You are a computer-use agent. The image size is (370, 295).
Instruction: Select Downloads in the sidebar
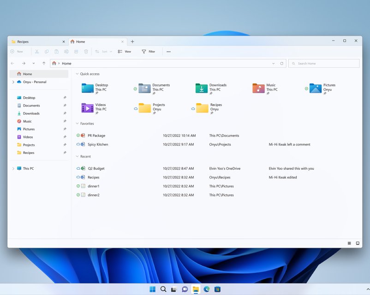tap(39, 113)
